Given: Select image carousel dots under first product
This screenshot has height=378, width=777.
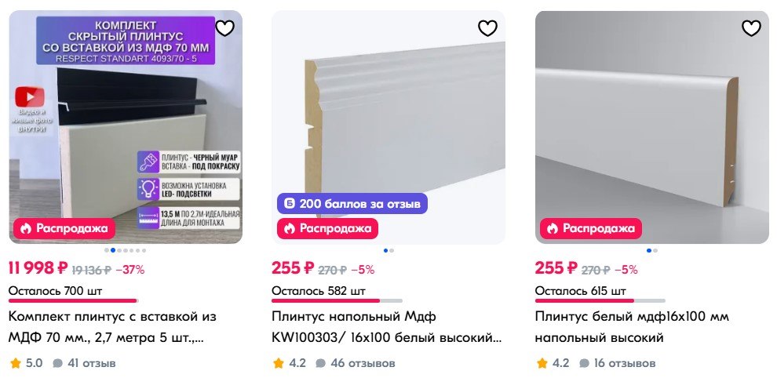Looking at the screenshot, I should 126,250.
